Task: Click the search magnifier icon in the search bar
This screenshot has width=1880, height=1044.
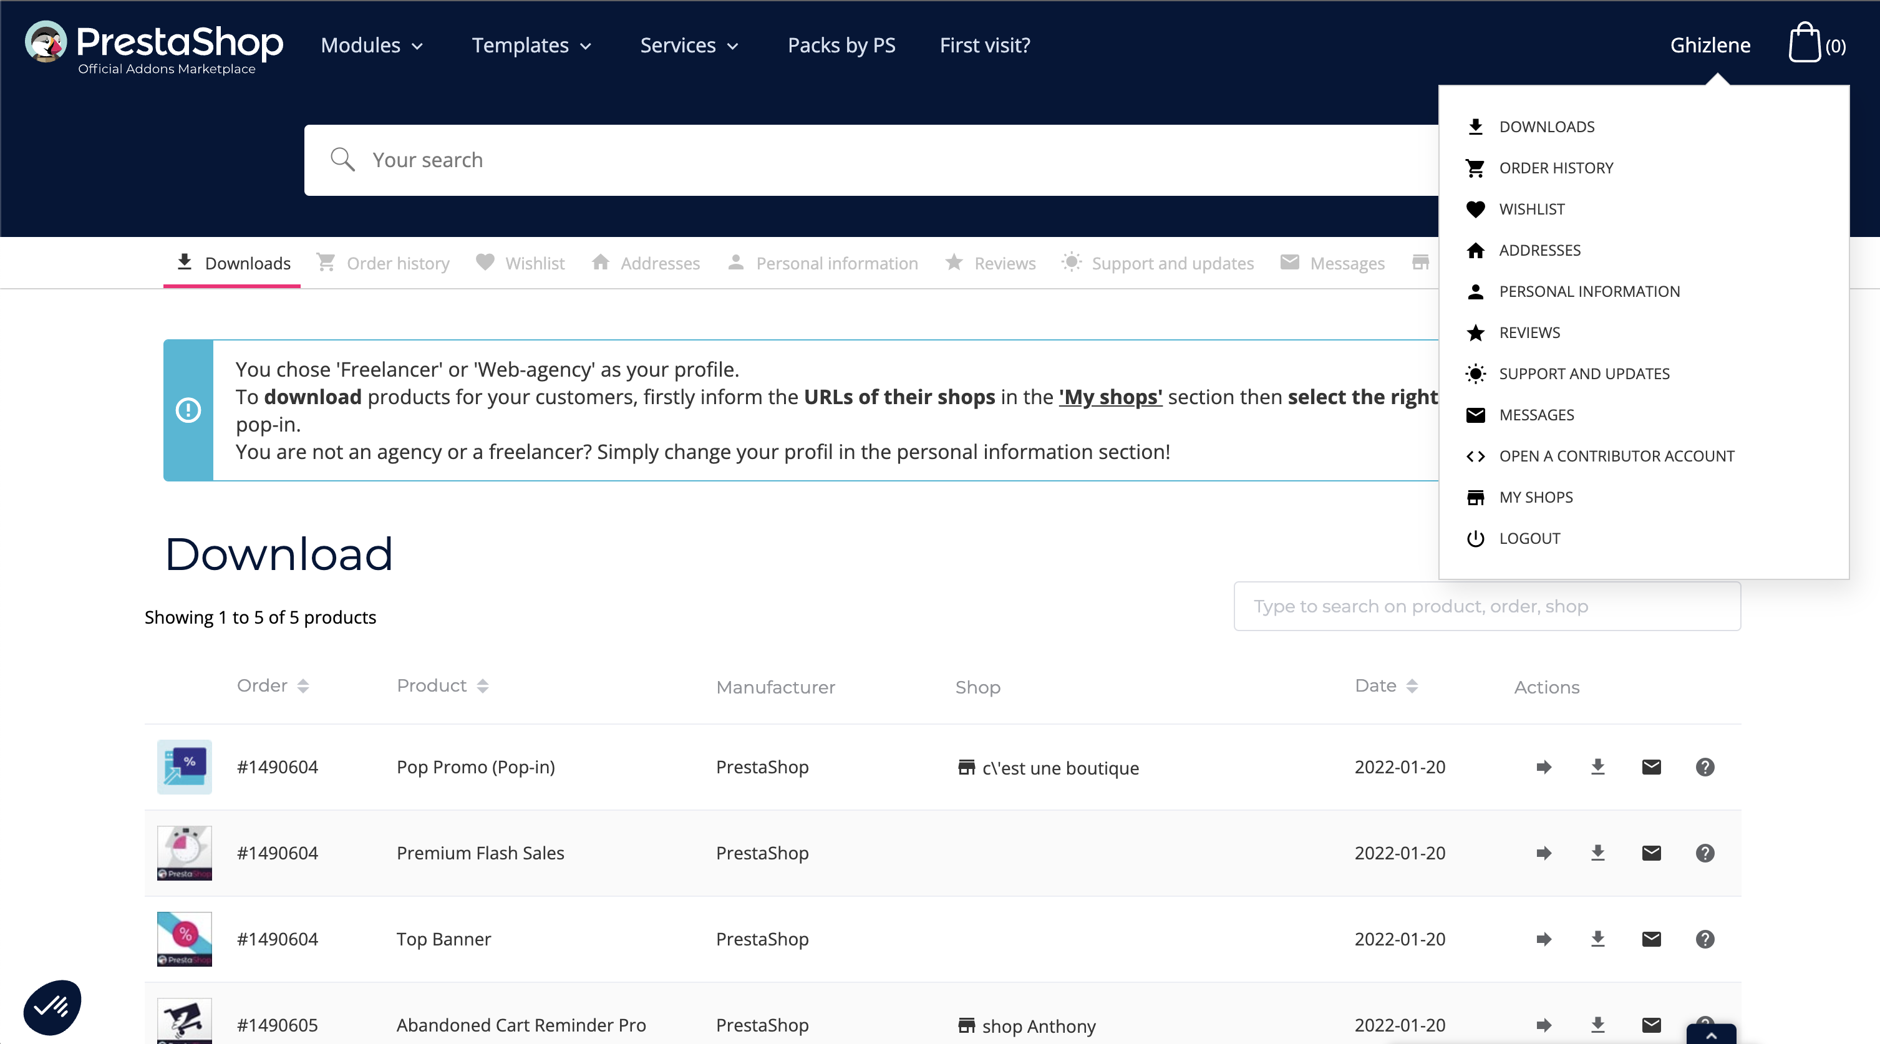Action: click(344, 160)
